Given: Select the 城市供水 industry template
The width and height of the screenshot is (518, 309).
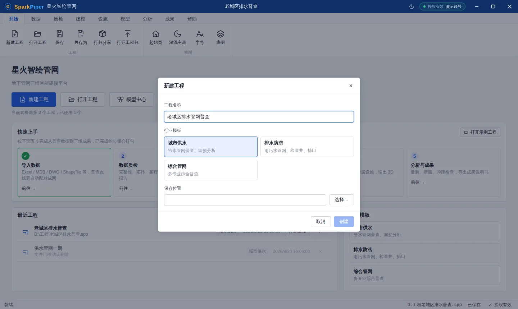Looking at the screenshot, I should pos(211,147).
